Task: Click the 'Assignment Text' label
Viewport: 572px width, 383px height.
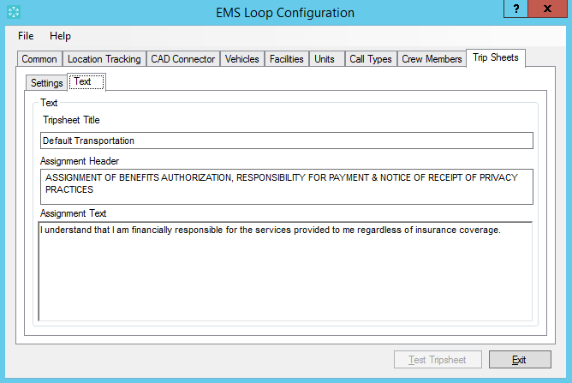Action: (73, 213)
